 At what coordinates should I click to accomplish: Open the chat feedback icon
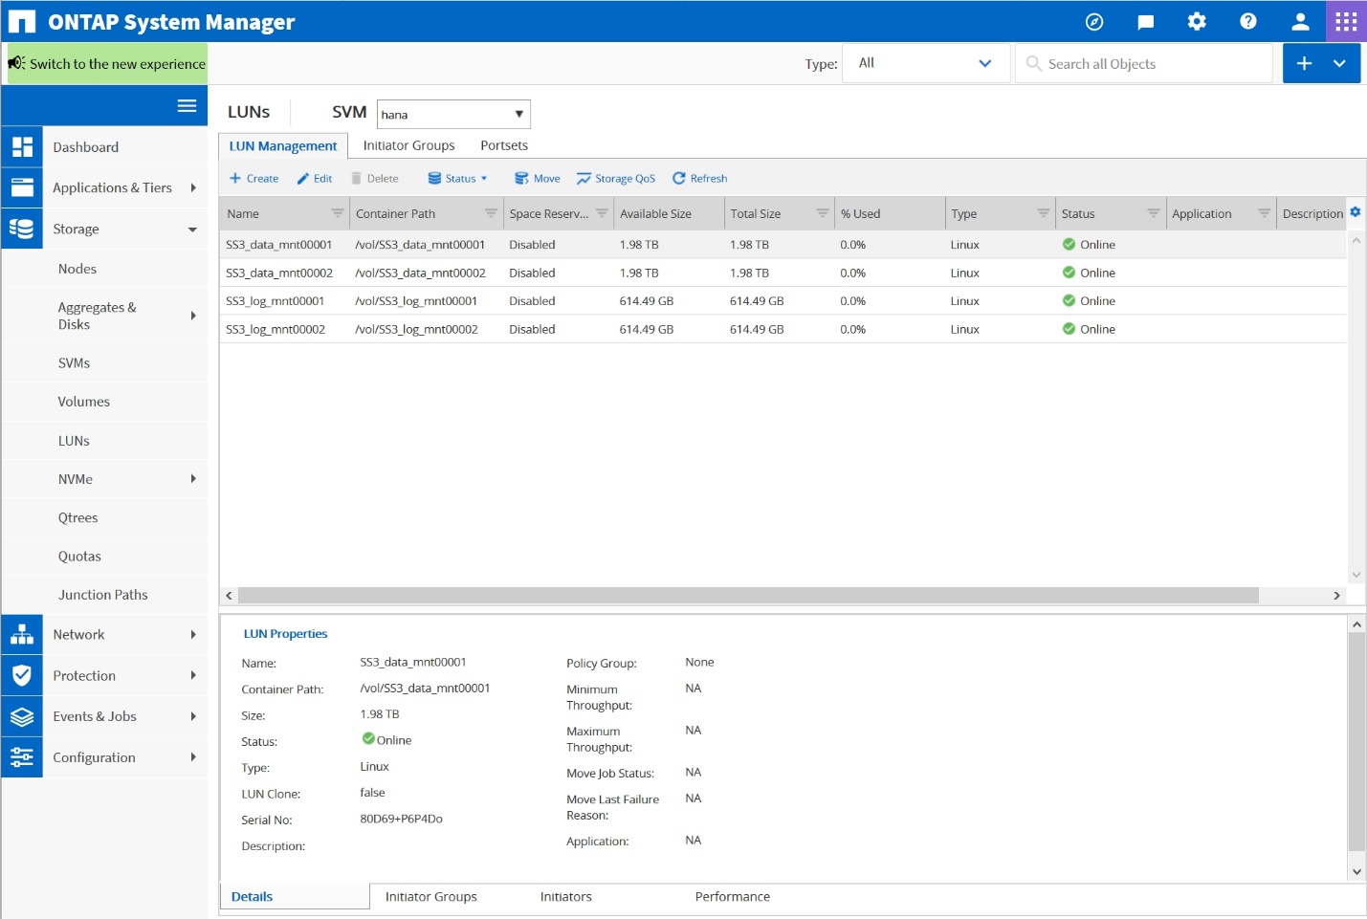click(1145, 21)
